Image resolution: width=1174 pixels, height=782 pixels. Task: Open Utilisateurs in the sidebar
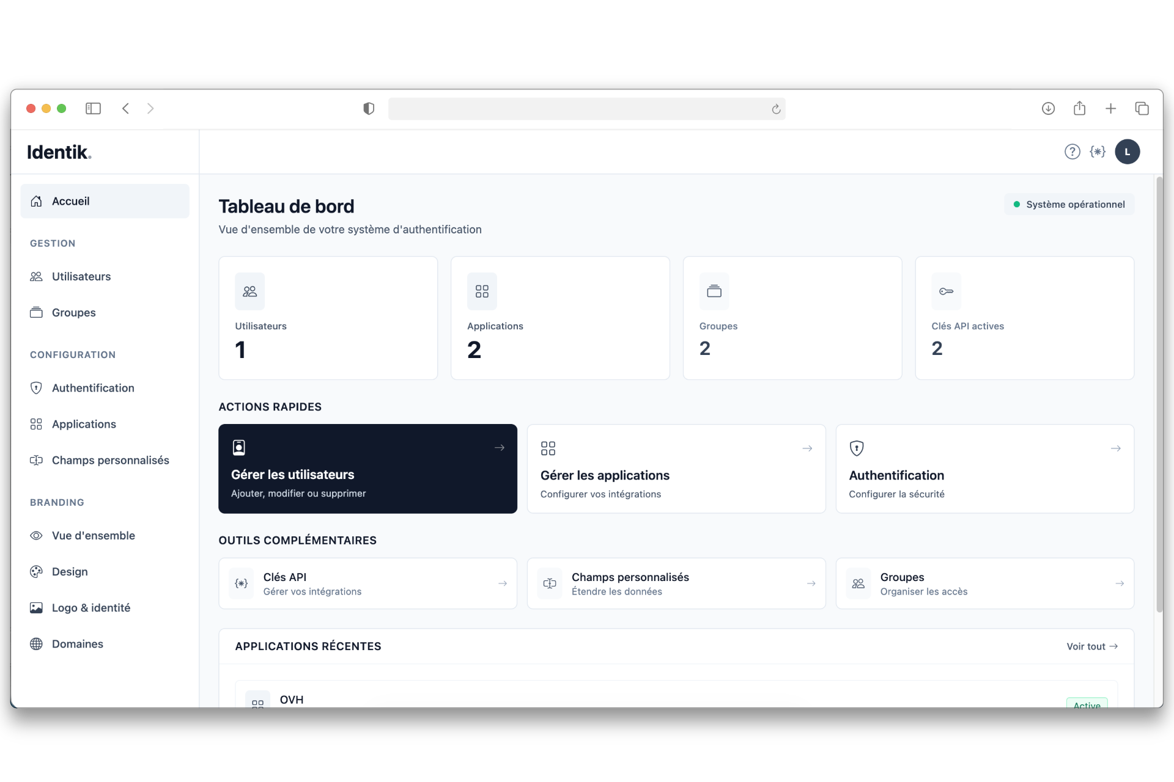tap(81, 277)
